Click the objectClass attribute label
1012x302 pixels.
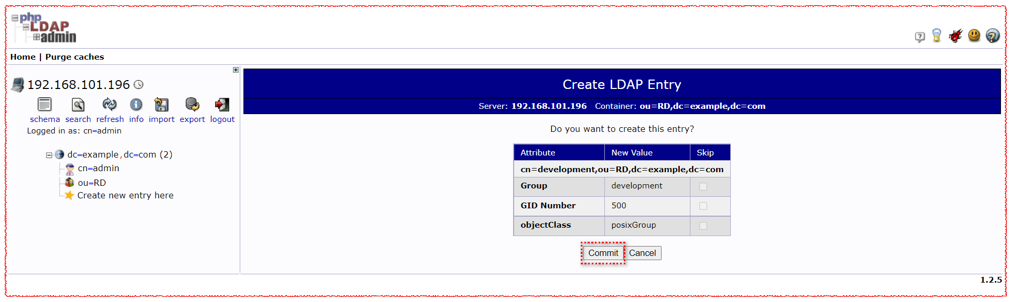coord(546,225)
